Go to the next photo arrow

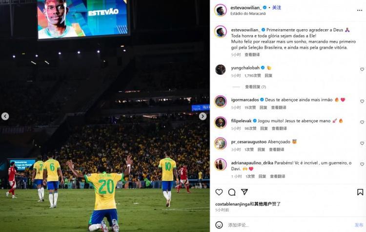[203, 116]
